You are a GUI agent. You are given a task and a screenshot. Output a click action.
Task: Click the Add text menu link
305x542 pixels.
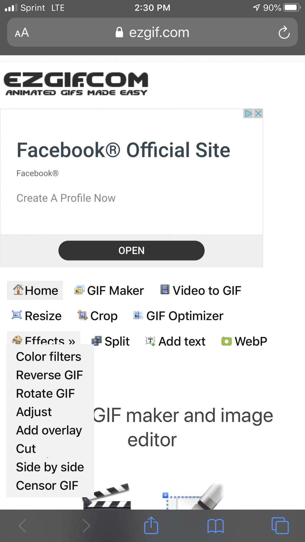176,341
